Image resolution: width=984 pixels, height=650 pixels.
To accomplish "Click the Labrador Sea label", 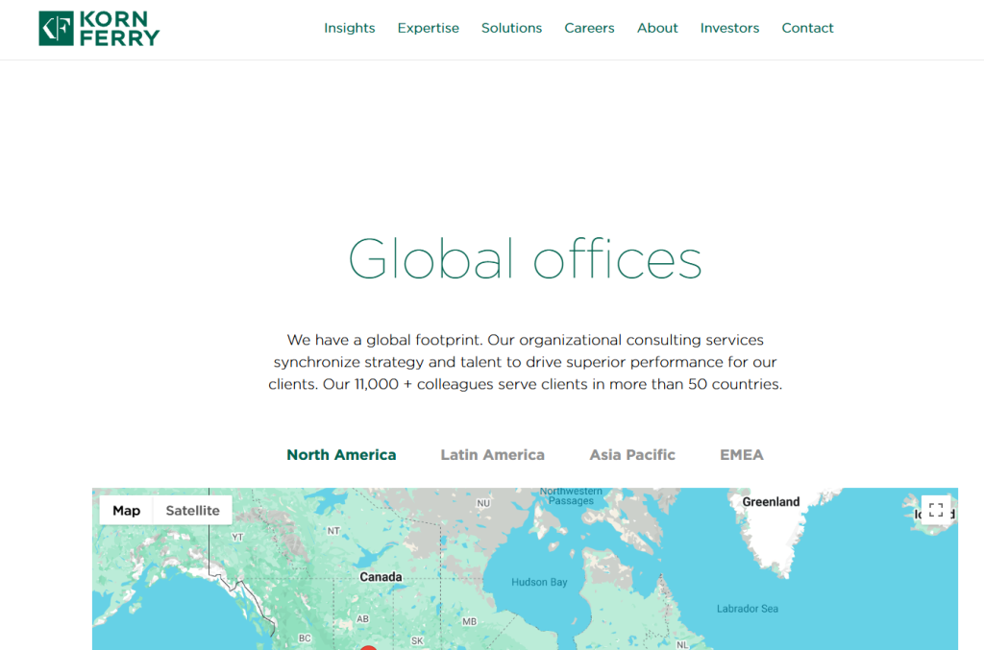I will click(747, 609).
